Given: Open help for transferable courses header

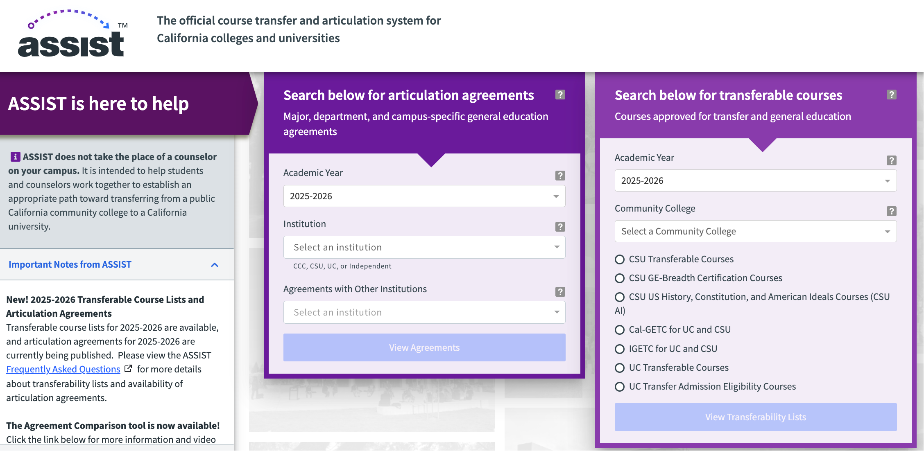Looking at the screenshot, I should click(891, 95).
